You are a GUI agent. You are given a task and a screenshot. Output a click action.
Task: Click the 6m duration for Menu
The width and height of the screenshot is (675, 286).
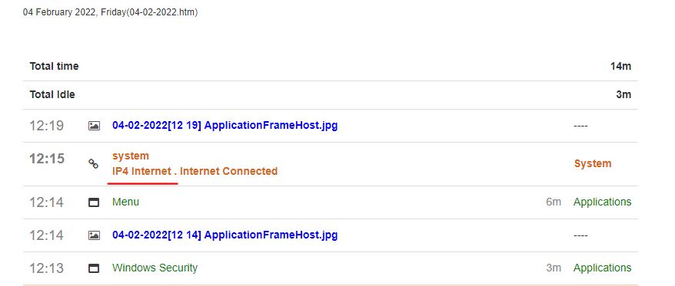(x=554, y=202)
